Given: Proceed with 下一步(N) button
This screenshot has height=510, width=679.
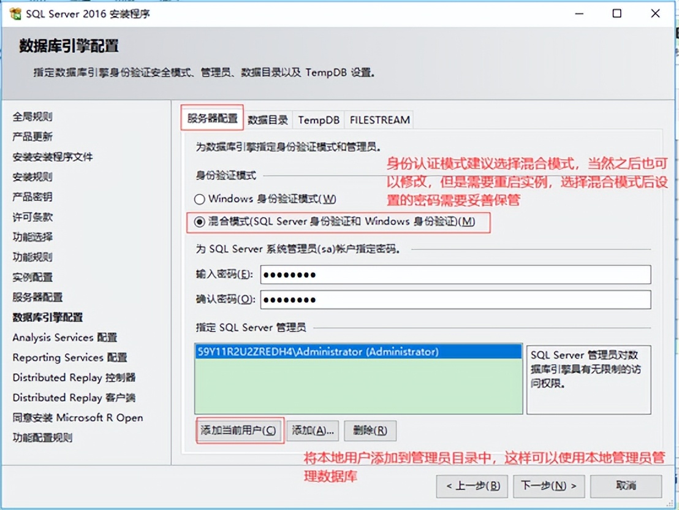Looking at the screenshot, I should (x=548, y=486).
